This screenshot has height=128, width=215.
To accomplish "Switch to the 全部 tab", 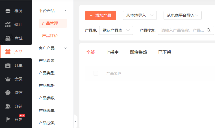I will (90, 52).
